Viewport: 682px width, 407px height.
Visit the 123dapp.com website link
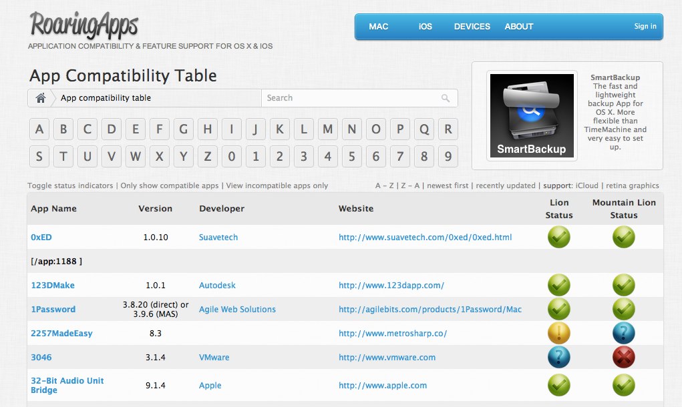click(391, 286)
